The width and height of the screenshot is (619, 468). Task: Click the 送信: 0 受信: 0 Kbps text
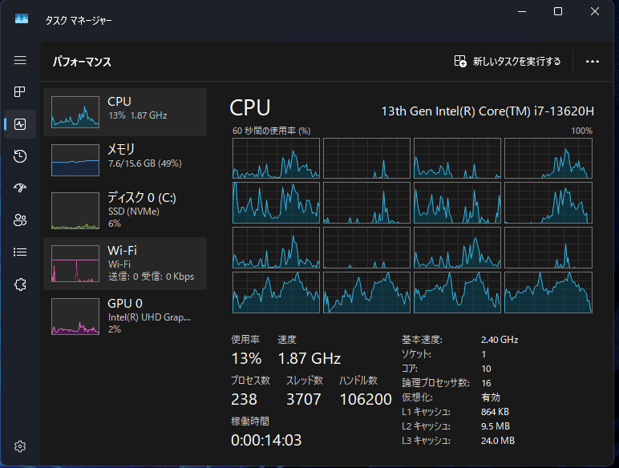click(152, 276)
